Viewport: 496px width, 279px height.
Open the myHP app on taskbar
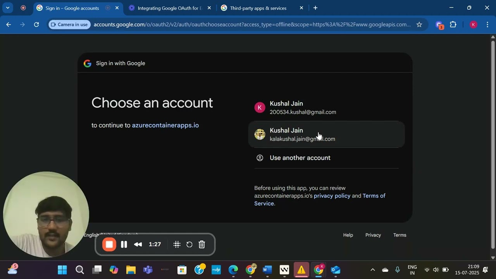(216, 270)
